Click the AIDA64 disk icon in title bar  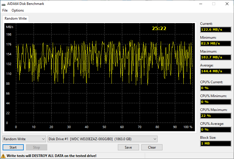point(3,4)
